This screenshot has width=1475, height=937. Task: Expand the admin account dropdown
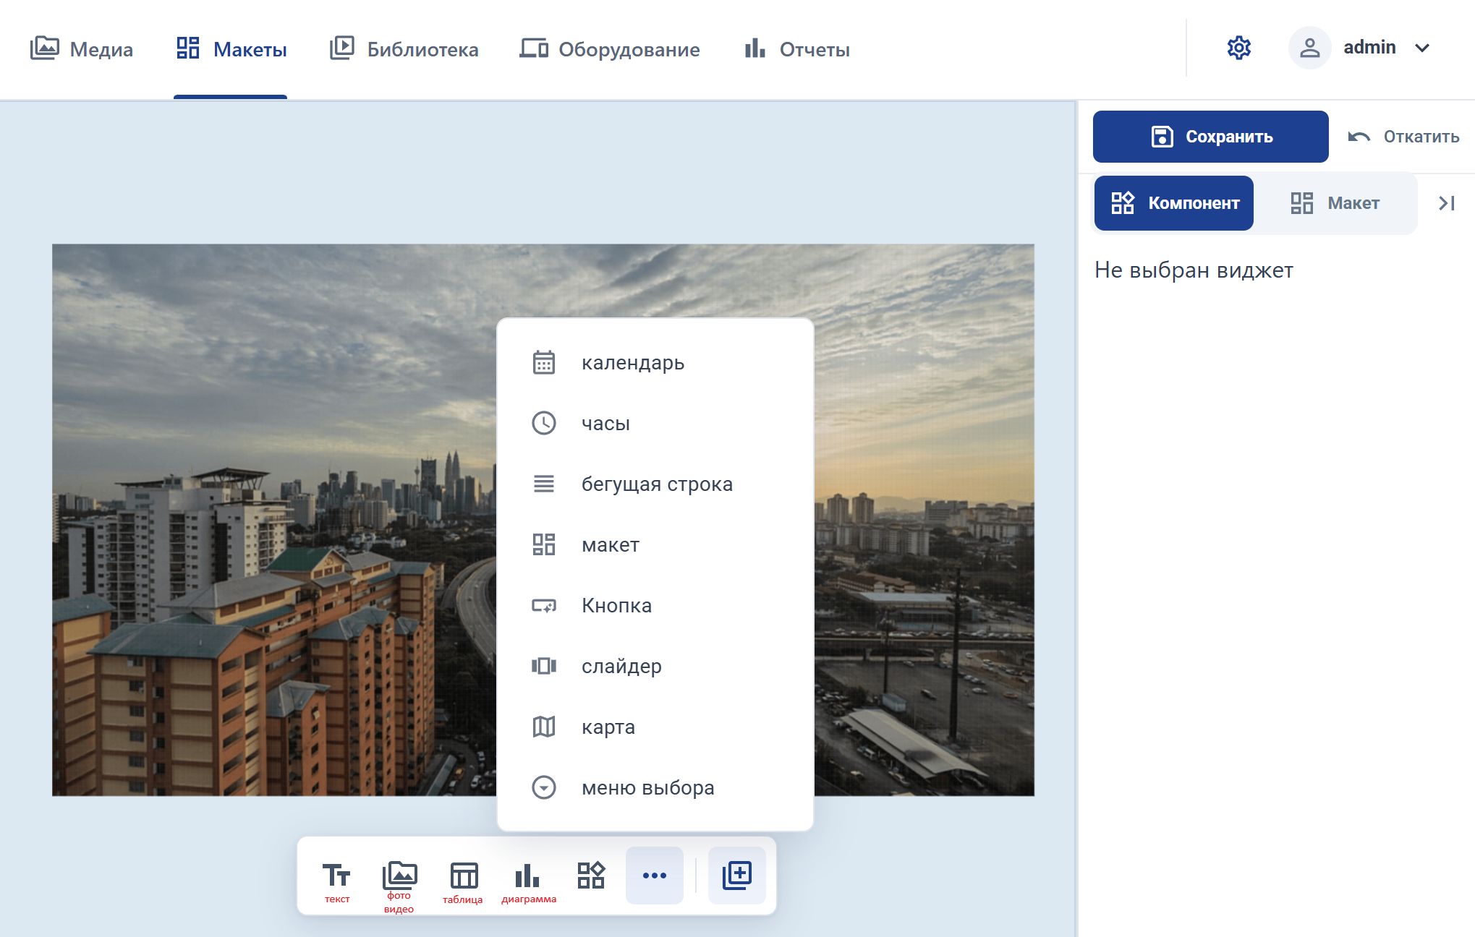point(1422,48)
